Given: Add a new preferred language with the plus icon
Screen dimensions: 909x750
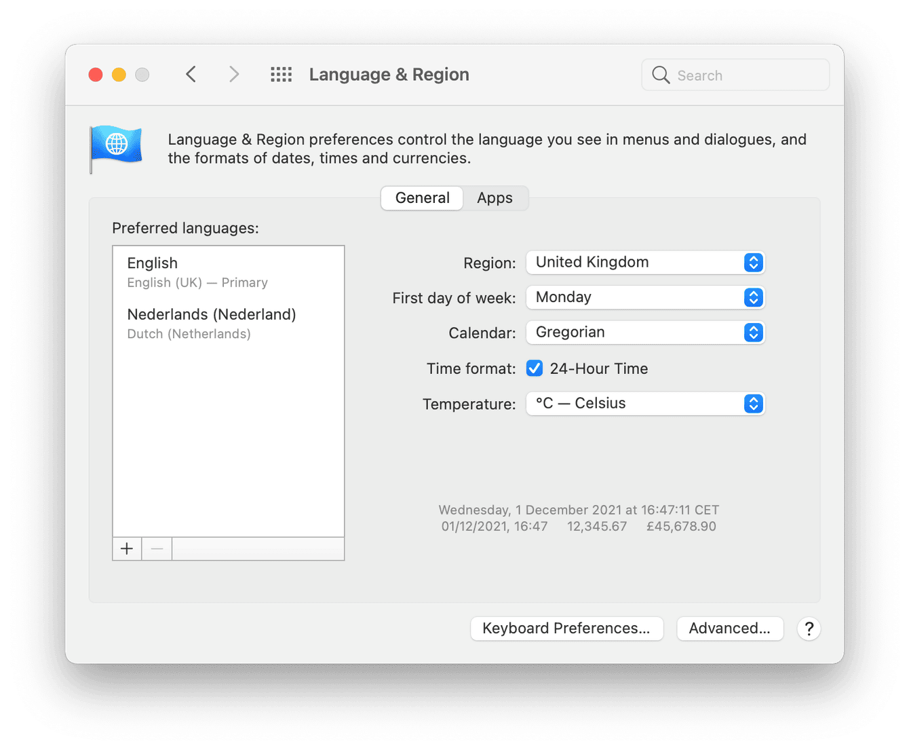Looking at the screenshot, I should [126, 548].
